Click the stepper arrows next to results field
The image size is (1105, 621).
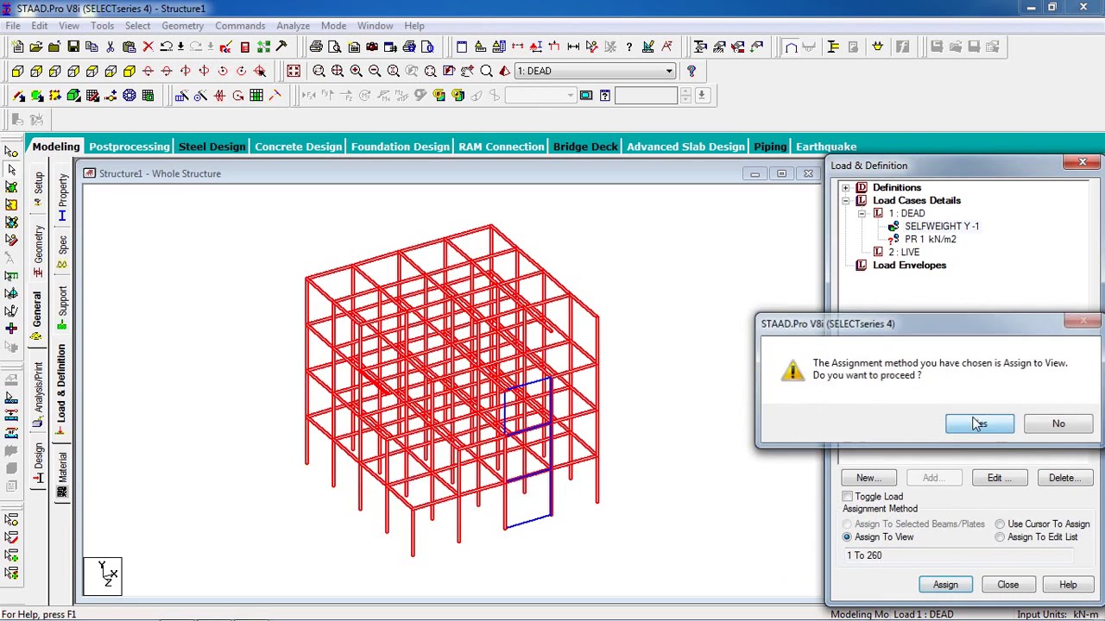pos(685,95)
